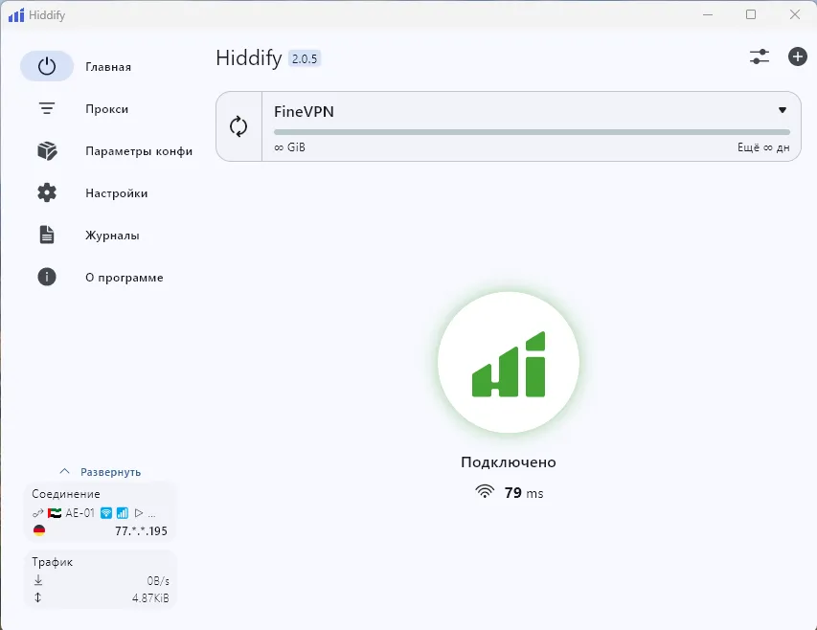Click the FineVPN data usage progress bar
Screen dimensions: 817x630
coord(532,132)
